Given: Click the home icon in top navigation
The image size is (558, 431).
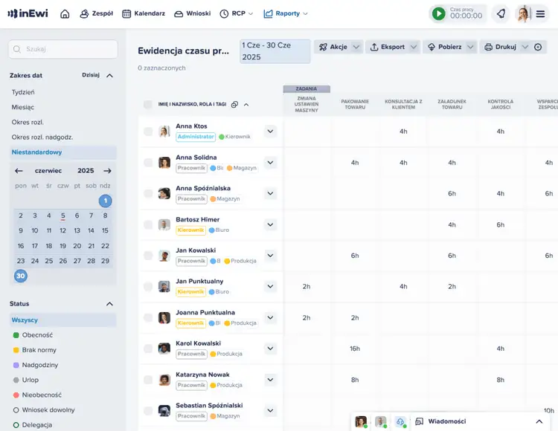Looking at the screenshot, I should tap(65, 13).
